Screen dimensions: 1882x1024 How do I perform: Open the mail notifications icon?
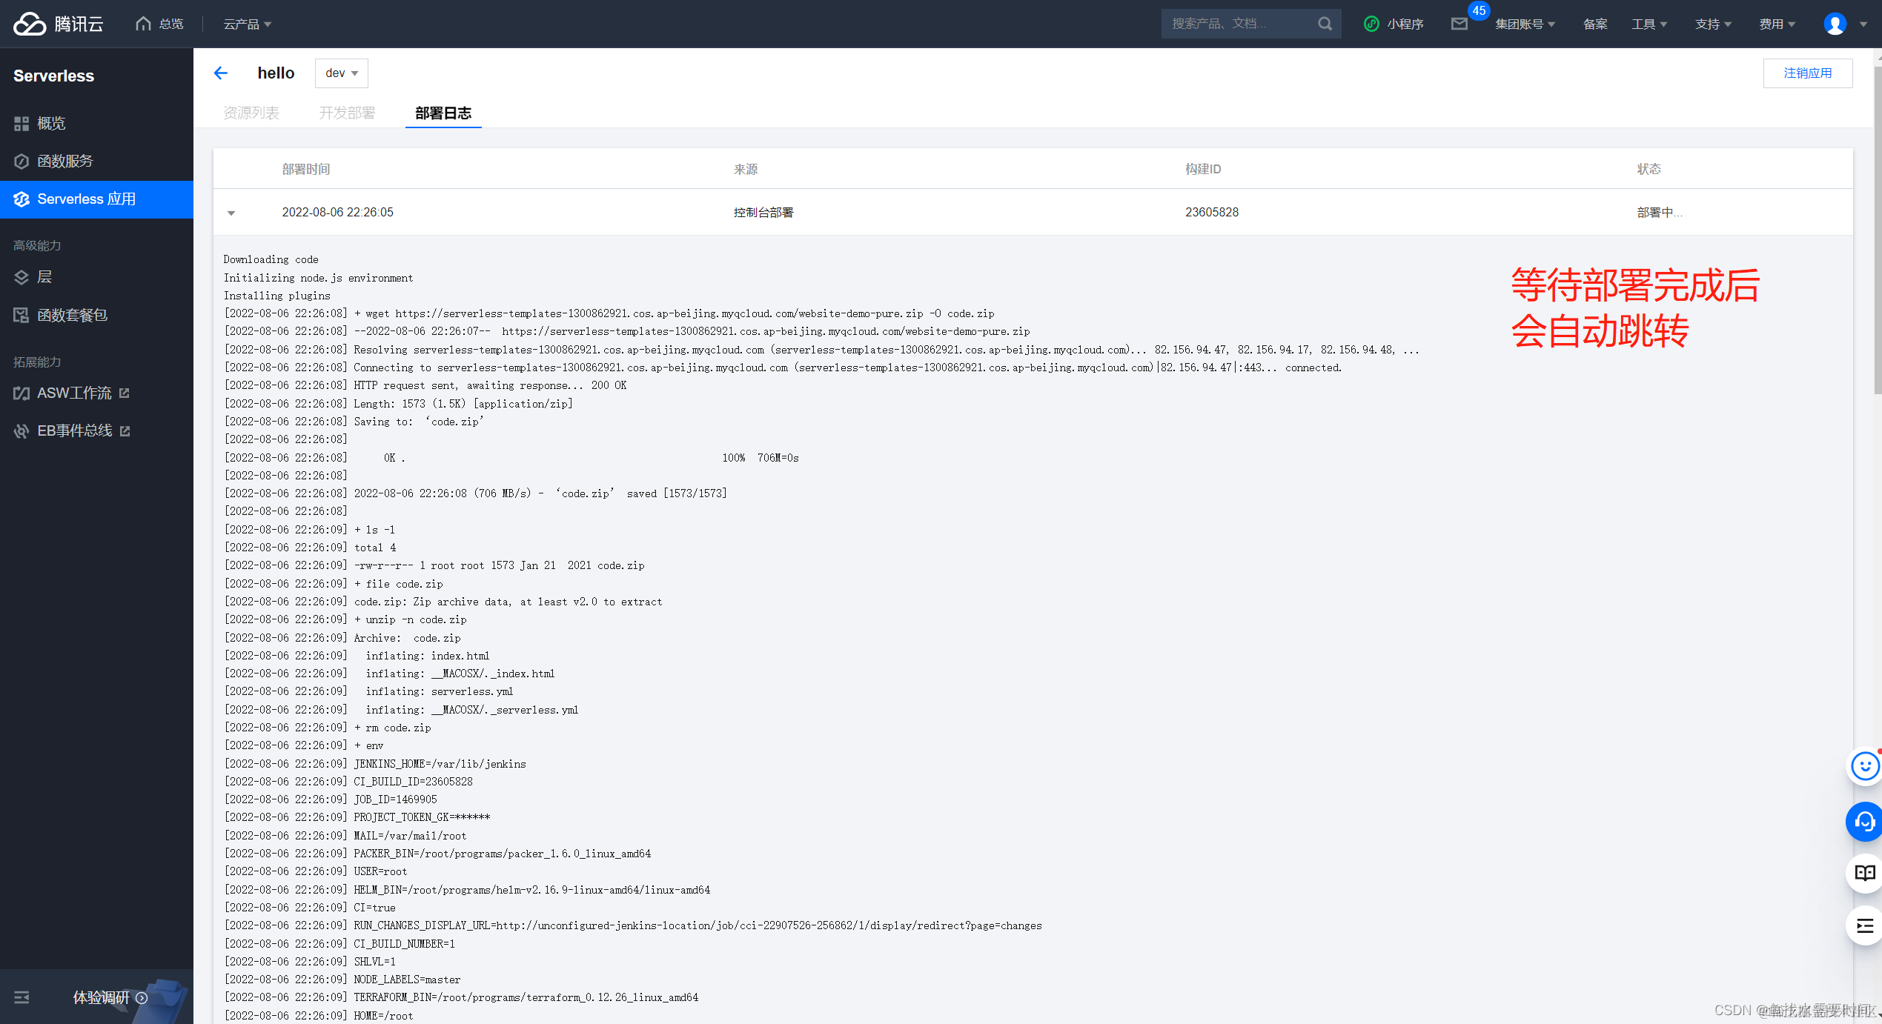coord(1459,24)
